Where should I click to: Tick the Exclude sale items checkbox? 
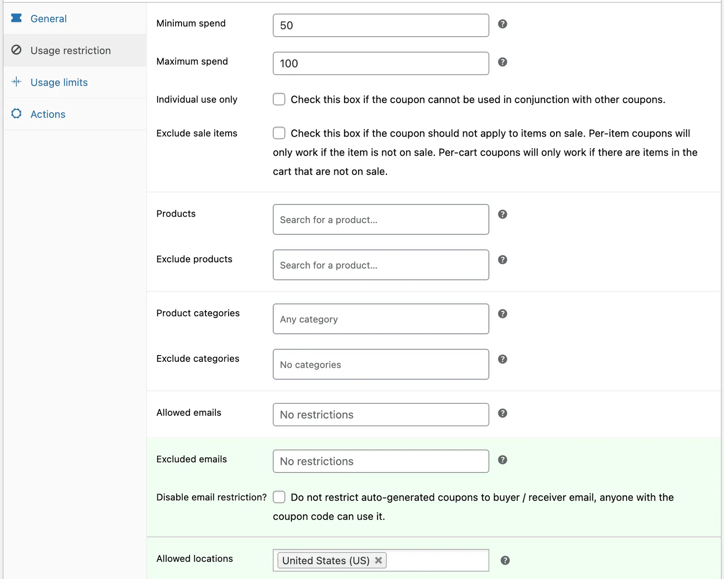point(279,133)
